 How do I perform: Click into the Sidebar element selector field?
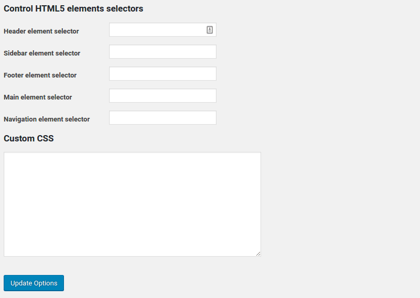click(x=163, y=52)
